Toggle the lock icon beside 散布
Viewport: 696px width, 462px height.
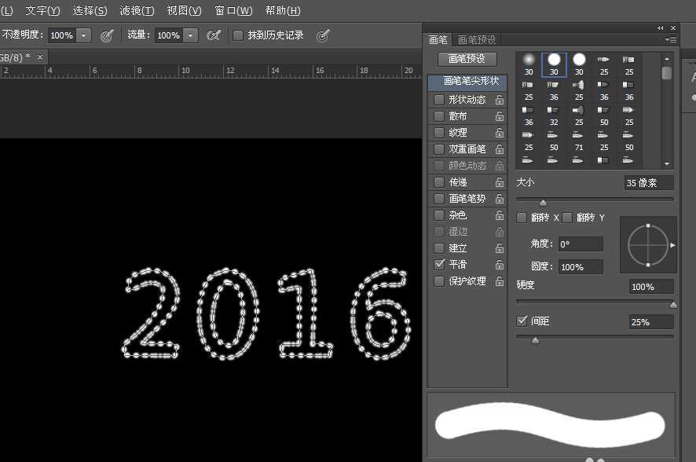(500, 116)
